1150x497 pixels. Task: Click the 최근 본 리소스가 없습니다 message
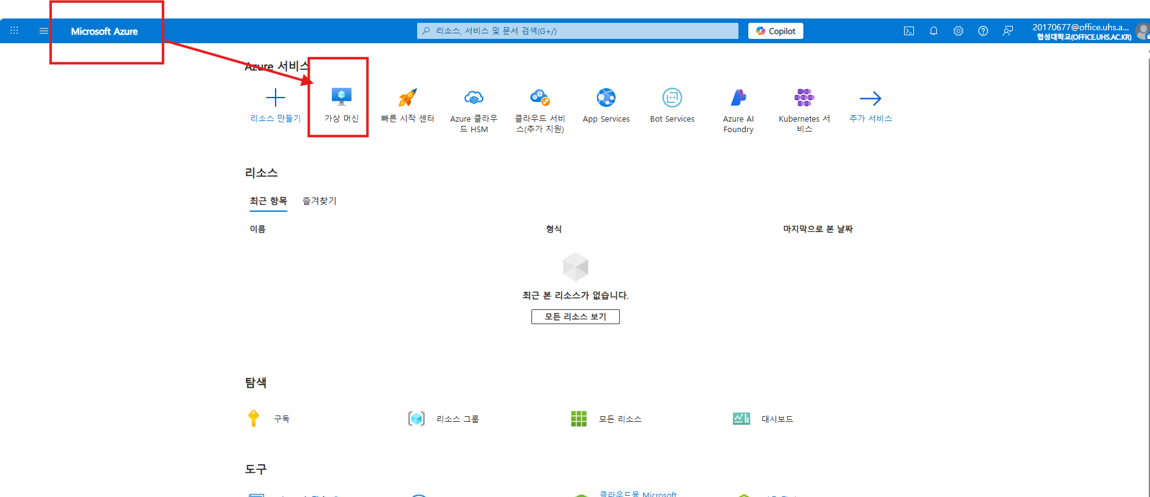pyautogui.click(x=575, y=296)
